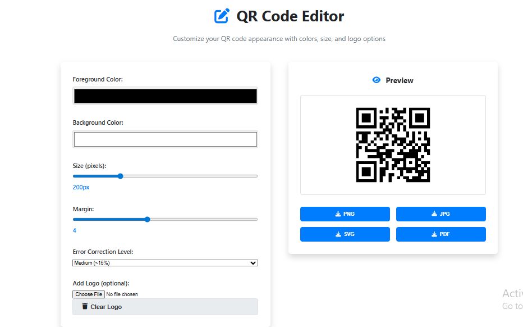
Task: Download the QR code as SVG
Action: pos(345,234)
